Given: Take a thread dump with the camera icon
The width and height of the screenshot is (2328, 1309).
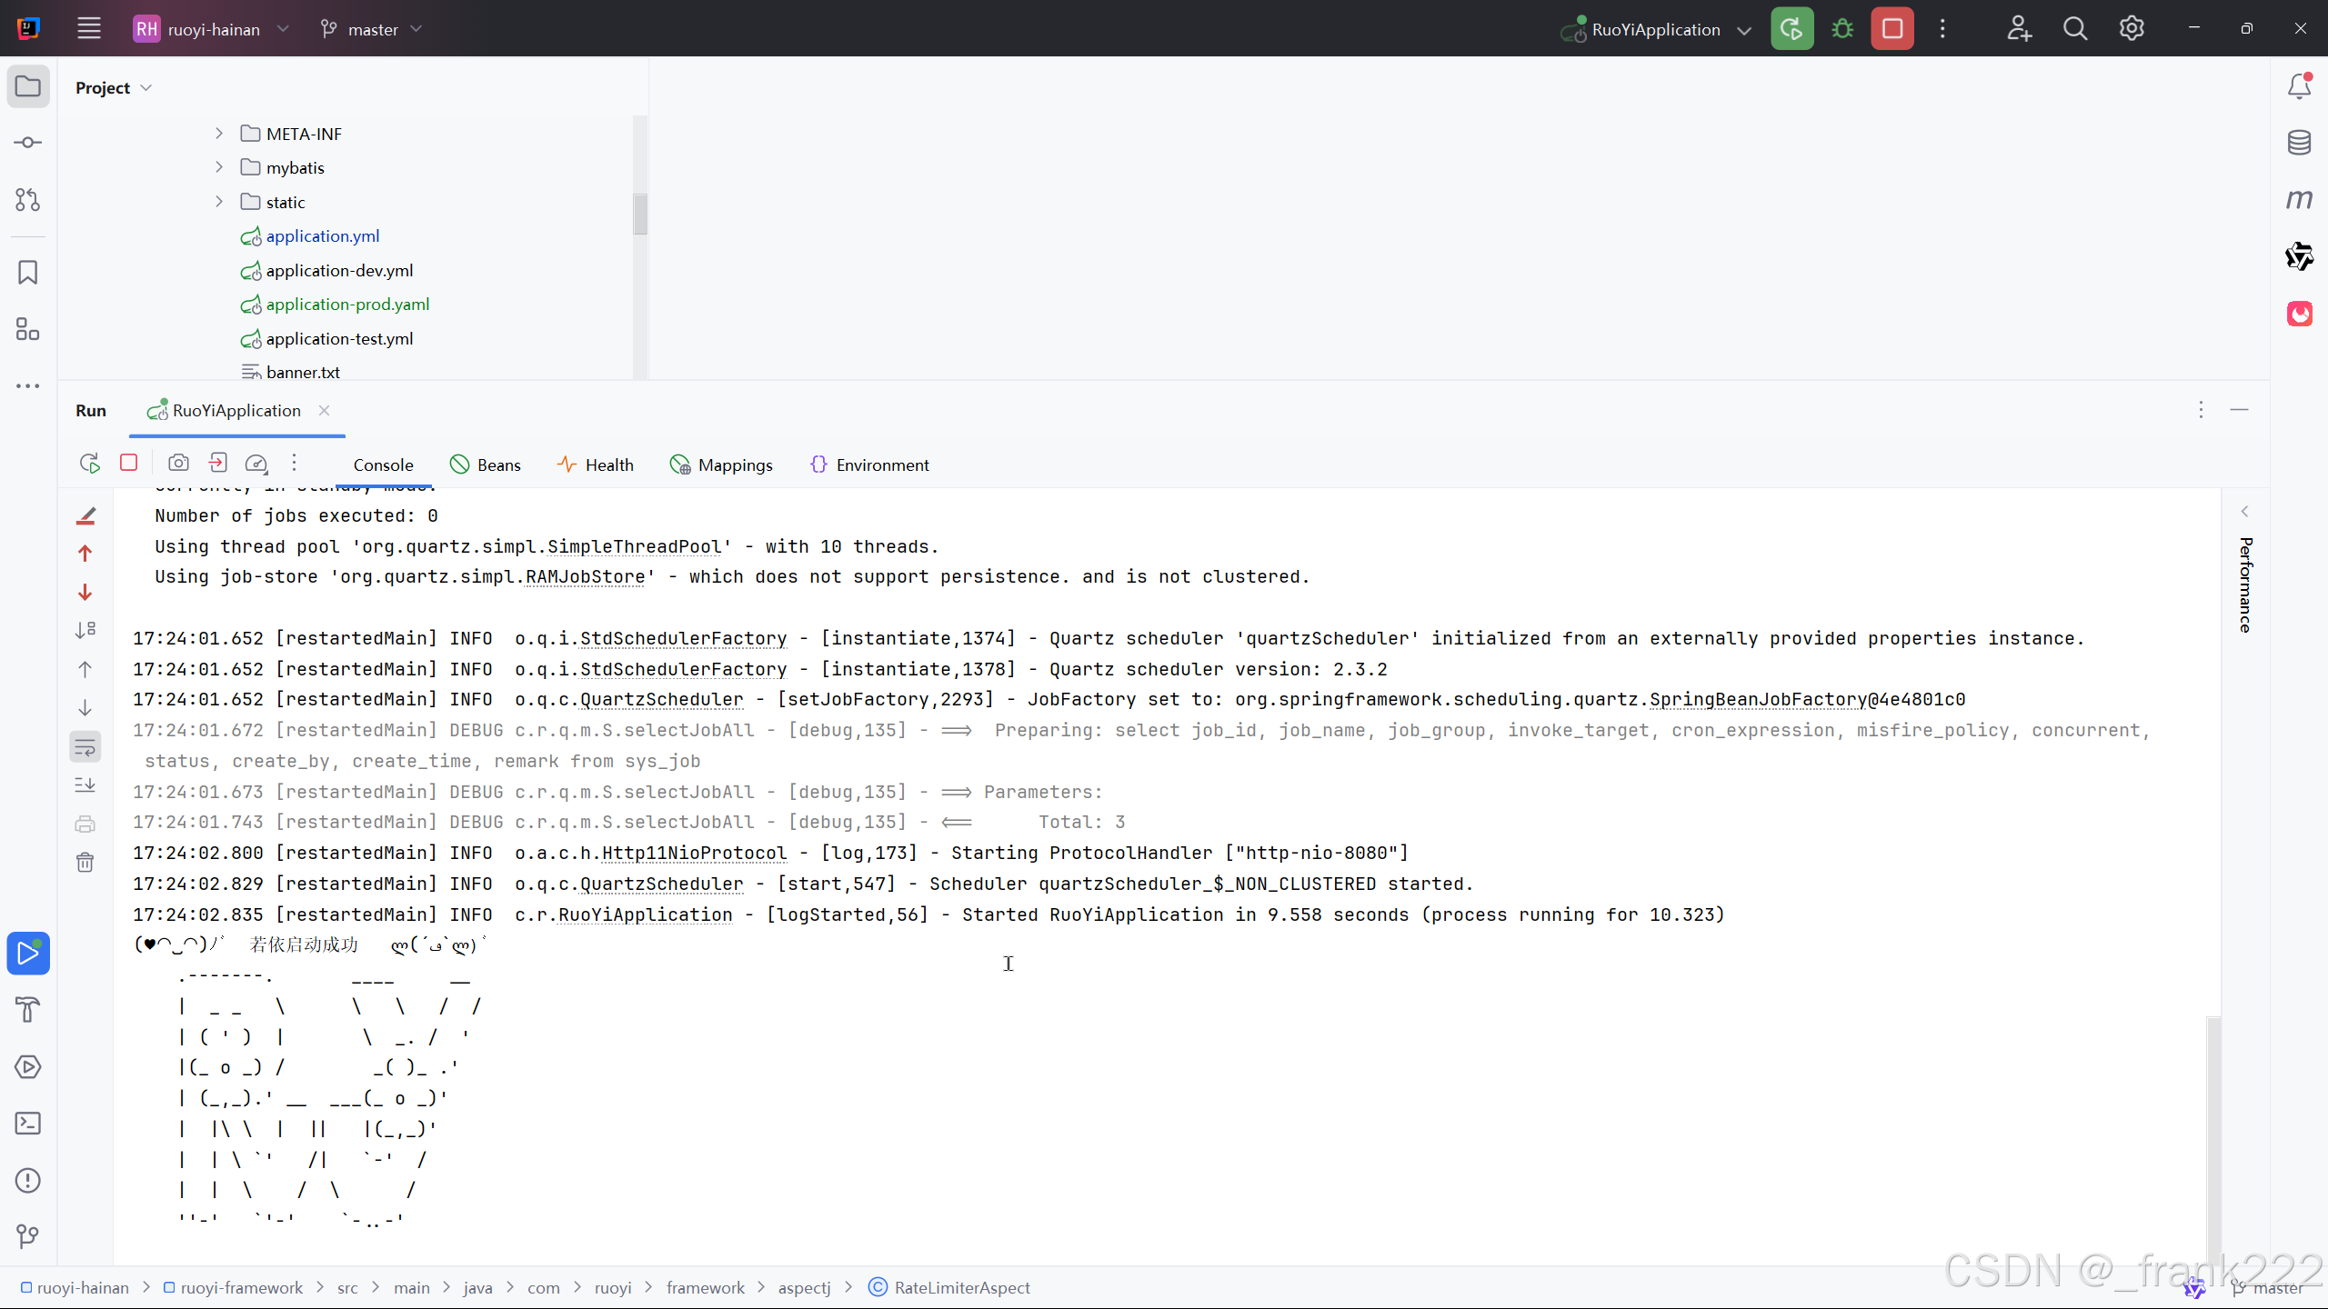Looking at the screenshot, I should tap(178, 463).
